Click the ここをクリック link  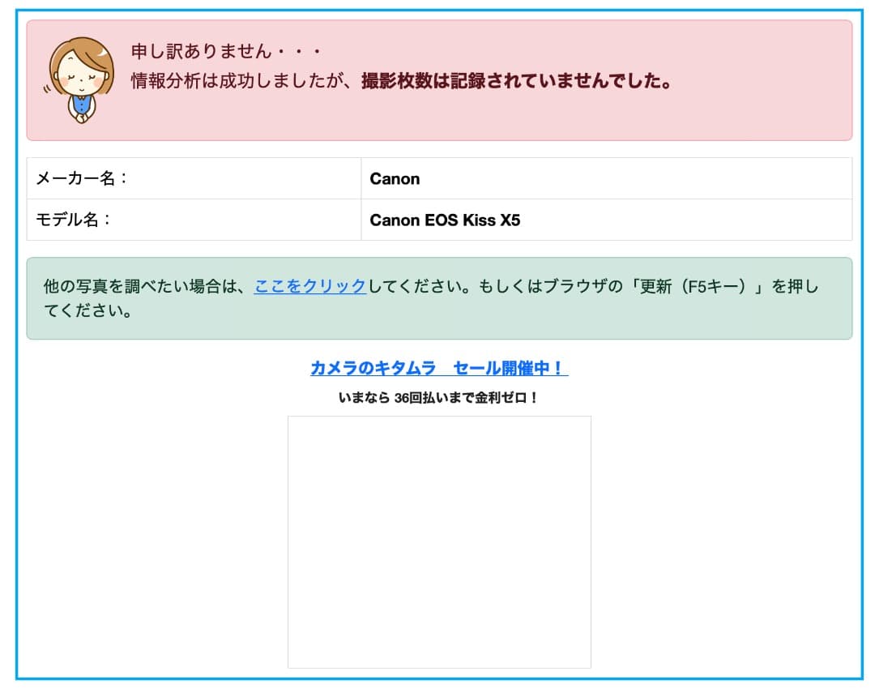pyautogui.click(x=309, y=286)
